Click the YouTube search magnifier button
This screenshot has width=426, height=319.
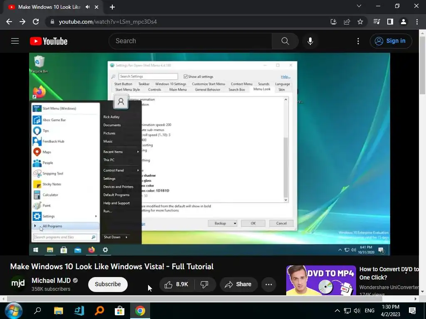(x=285, y=41)
